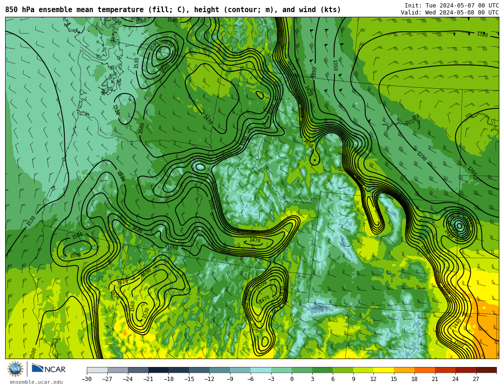Pick the colorbar swatch between -27 and -24
Viewport: 504px width, 388px height.
tap(118, 370)
